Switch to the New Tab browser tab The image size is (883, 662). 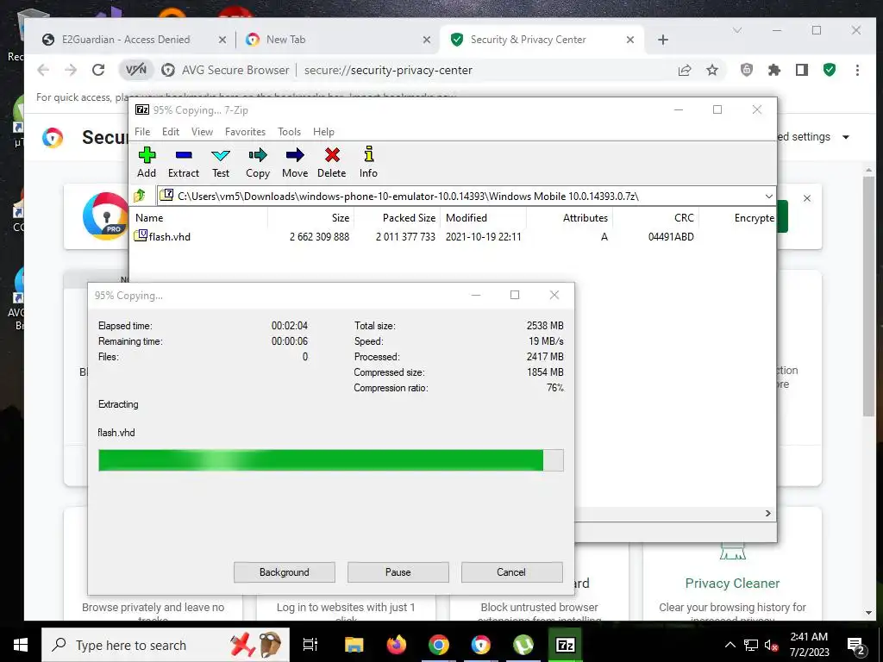tap(285, 40)
